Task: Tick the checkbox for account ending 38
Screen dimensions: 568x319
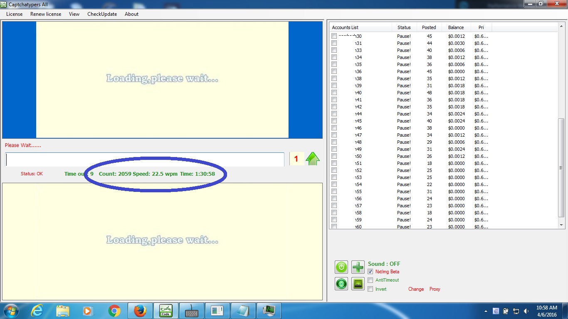Action: coord(334,79)
